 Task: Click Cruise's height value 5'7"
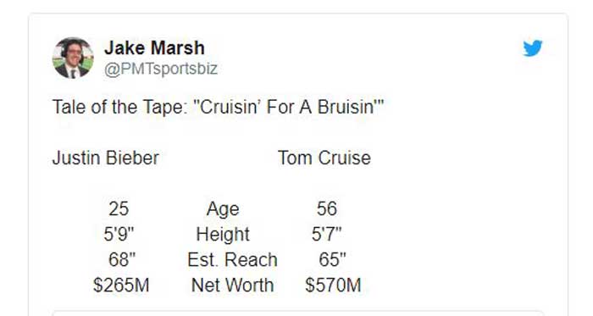tap(326, 234)
